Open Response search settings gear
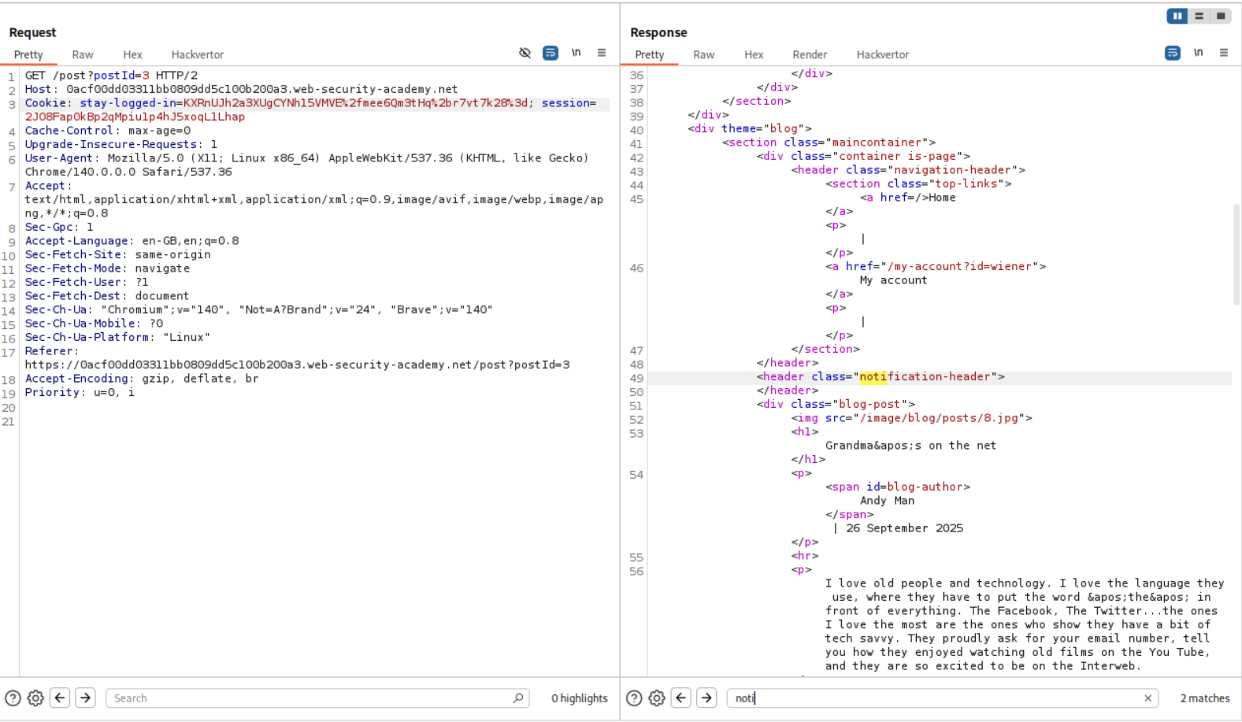The width and height of the screenshot is (1242, 722). click(x=657, y=698)
